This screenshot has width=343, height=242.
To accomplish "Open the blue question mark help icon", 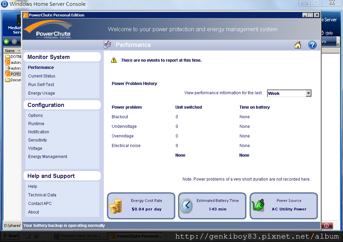I will tap(312, 45).
